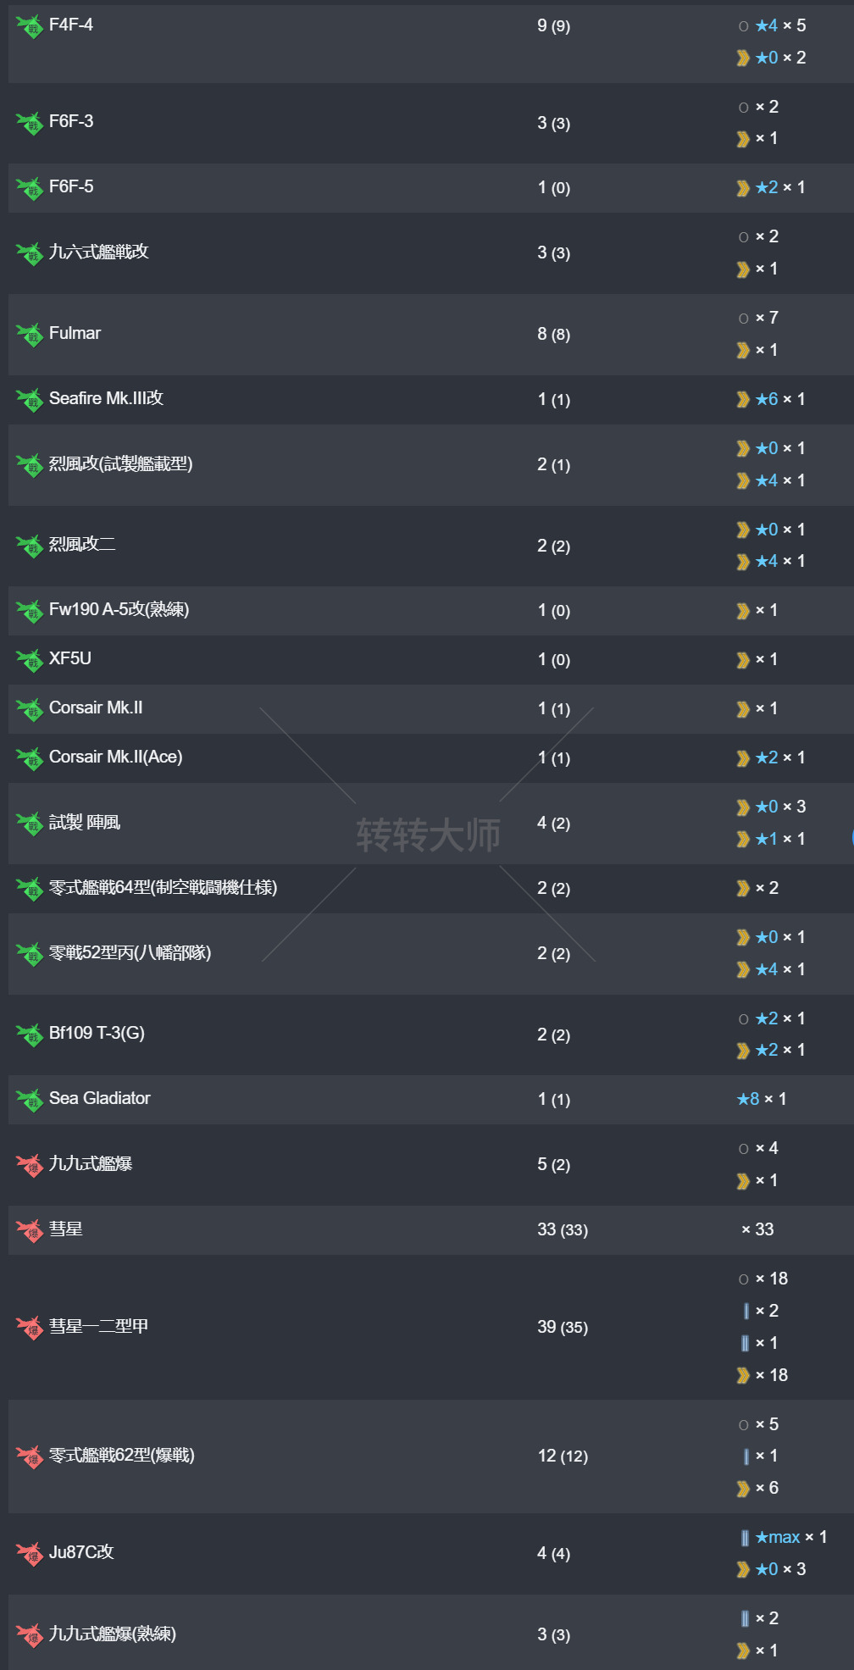Click the × 33 quantity for 彗星

click(757, 1229)
